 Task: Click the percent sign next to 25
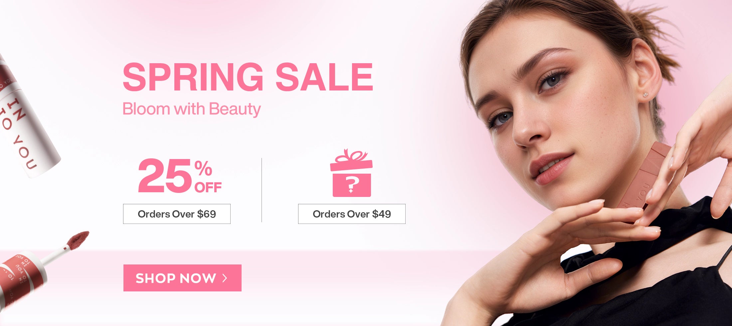203,168
